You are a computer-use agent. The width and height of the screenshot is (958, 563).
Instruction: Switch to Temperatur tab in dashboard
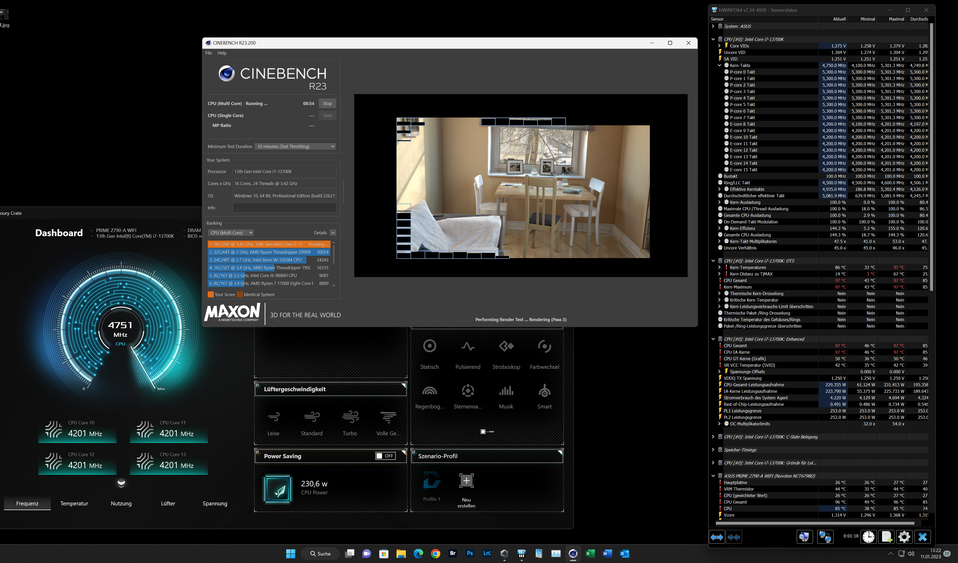pos(74,503)
